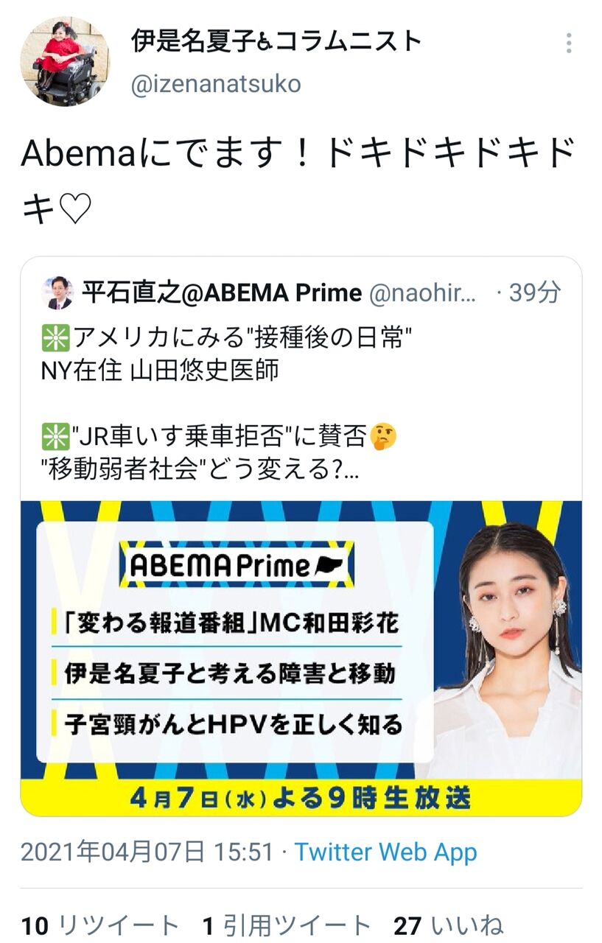The height and width of the screenshot is (943, 602).
Task: Click the 4月7日(水)よる9時生放送 banner strip
Action: 301,797
